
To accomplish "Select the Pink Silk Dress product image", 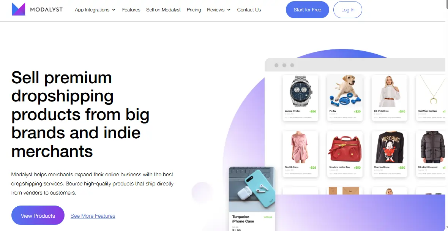I will tap(300, 147).
